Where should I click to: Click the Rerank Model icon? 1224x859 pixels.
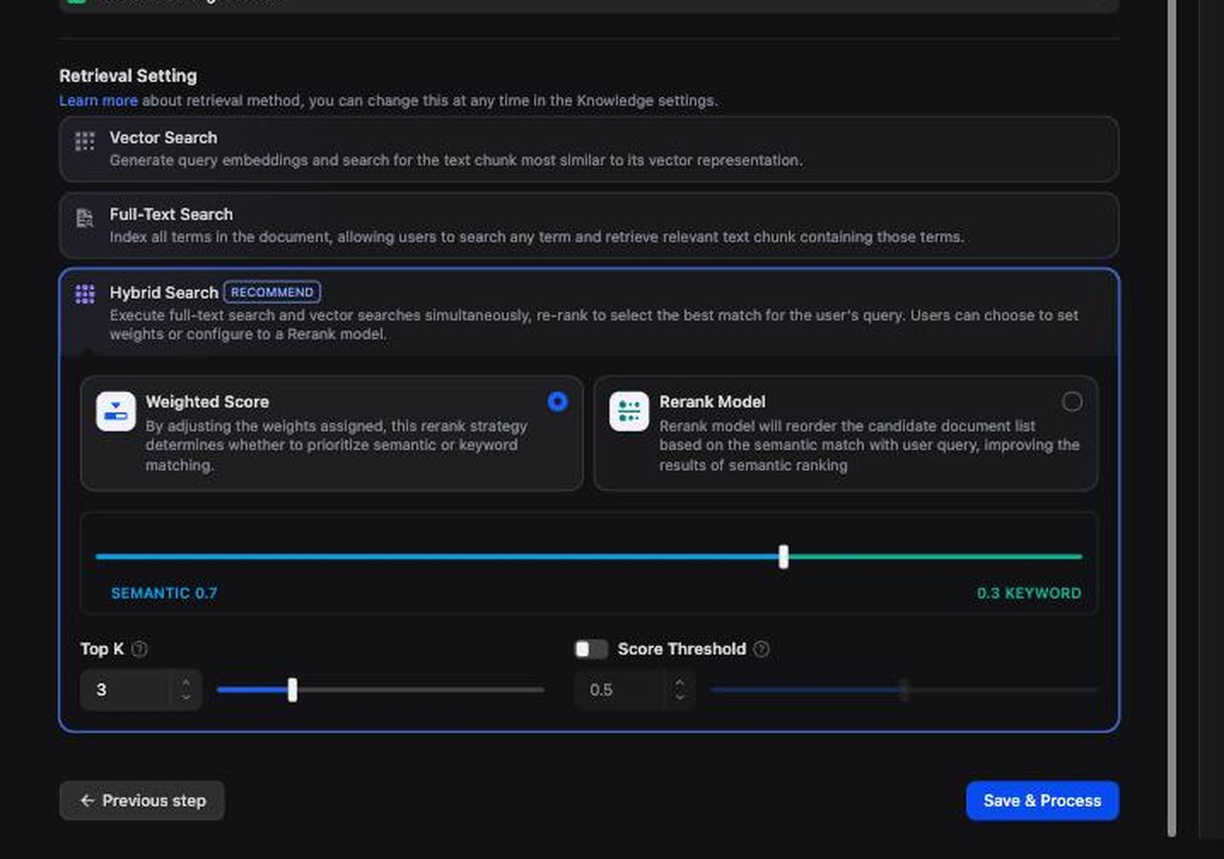629,412
